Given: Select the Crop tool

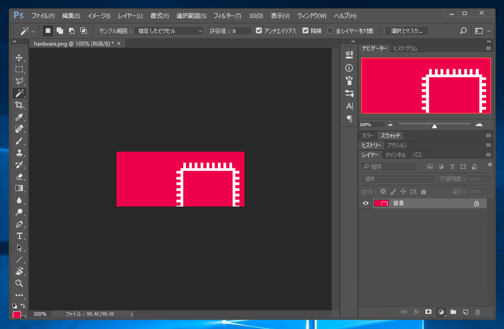Looking at the screenshot, I should [19, 105].
